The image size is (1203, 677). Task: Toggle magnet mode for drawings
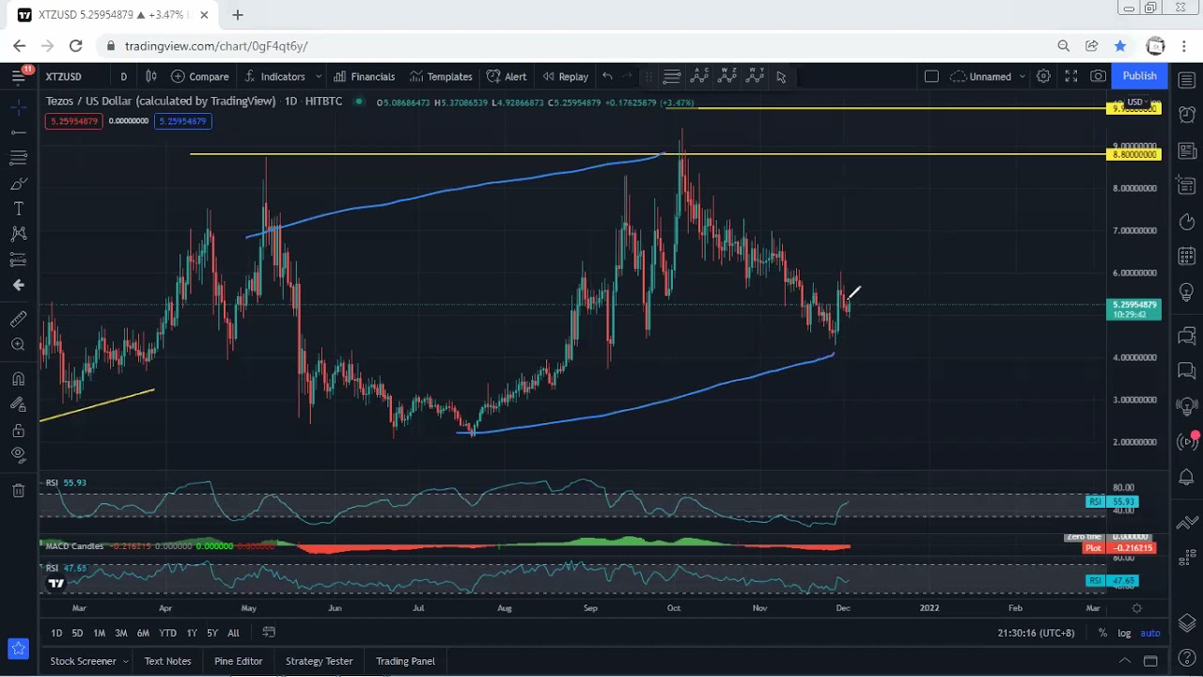tap(18, 379)
